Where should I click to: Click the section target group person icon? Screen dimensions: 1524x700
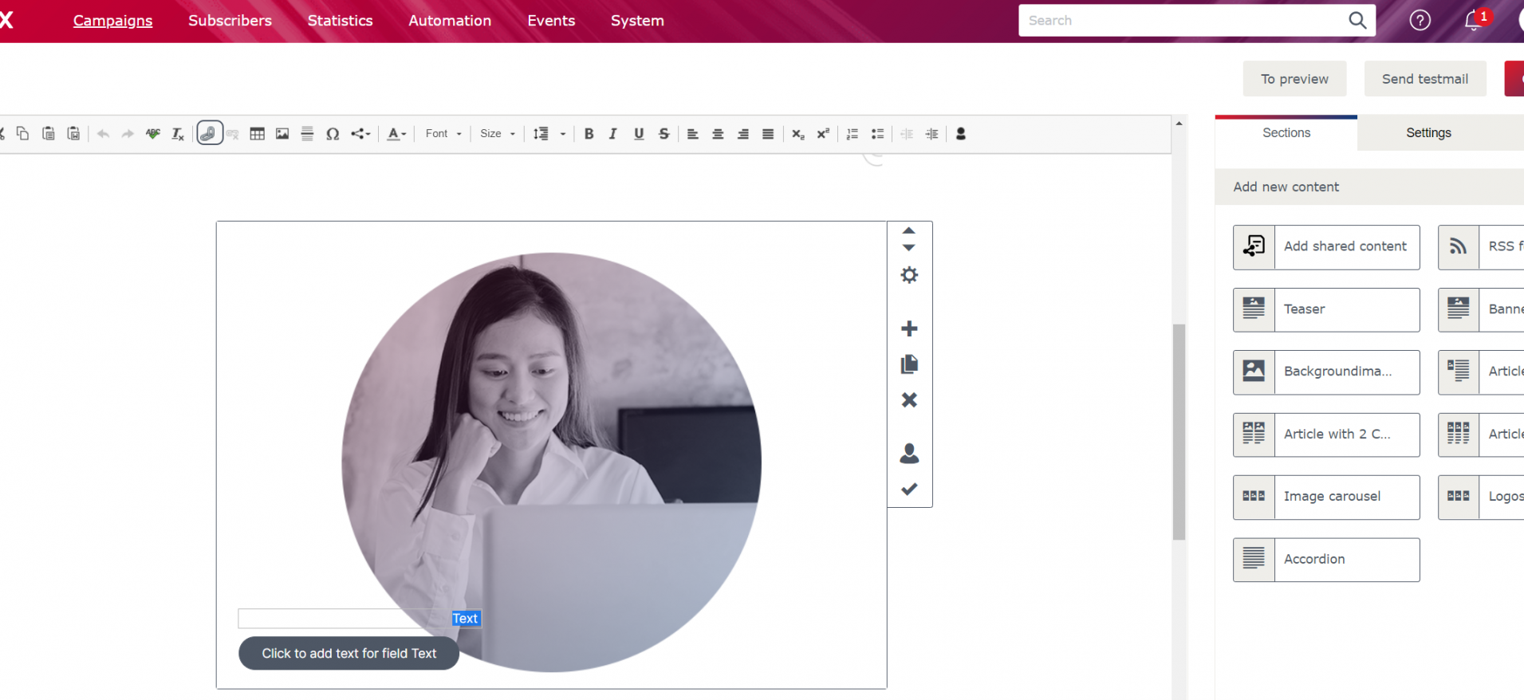point(909,453)
